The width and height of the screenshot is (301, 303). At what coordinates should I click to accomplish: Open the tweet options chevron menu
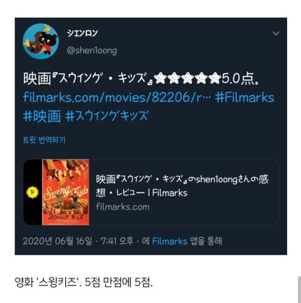coord(276,33)
